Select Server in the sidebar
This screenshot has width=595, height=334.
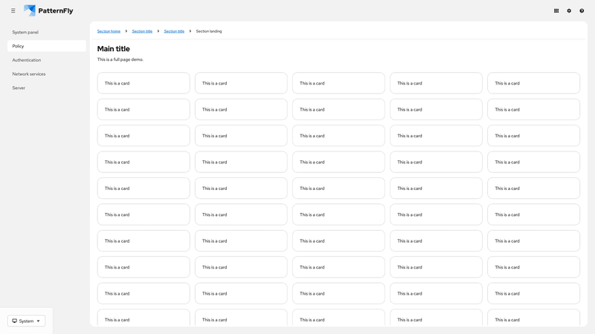(x=47, y=88)
